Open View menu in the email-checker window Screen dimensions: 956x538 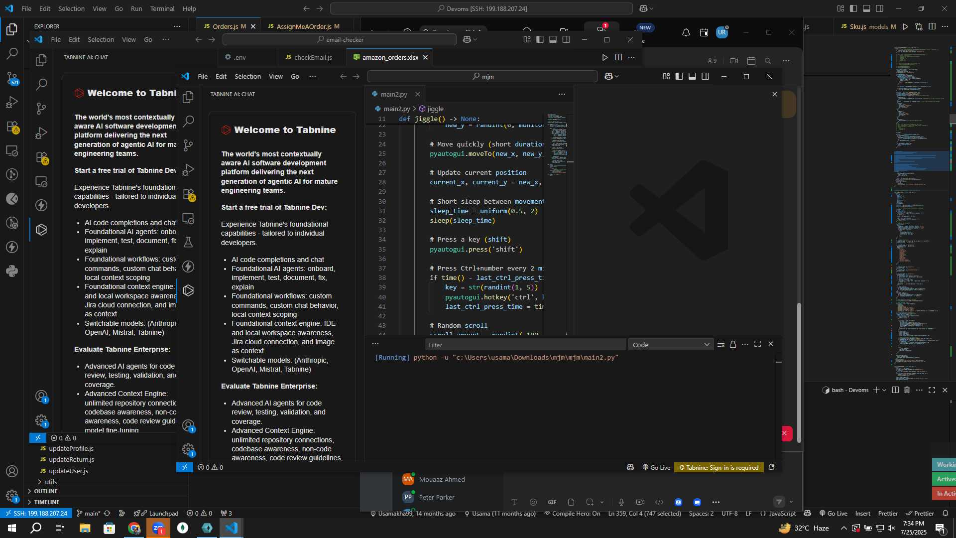click(x=128, y=39)
